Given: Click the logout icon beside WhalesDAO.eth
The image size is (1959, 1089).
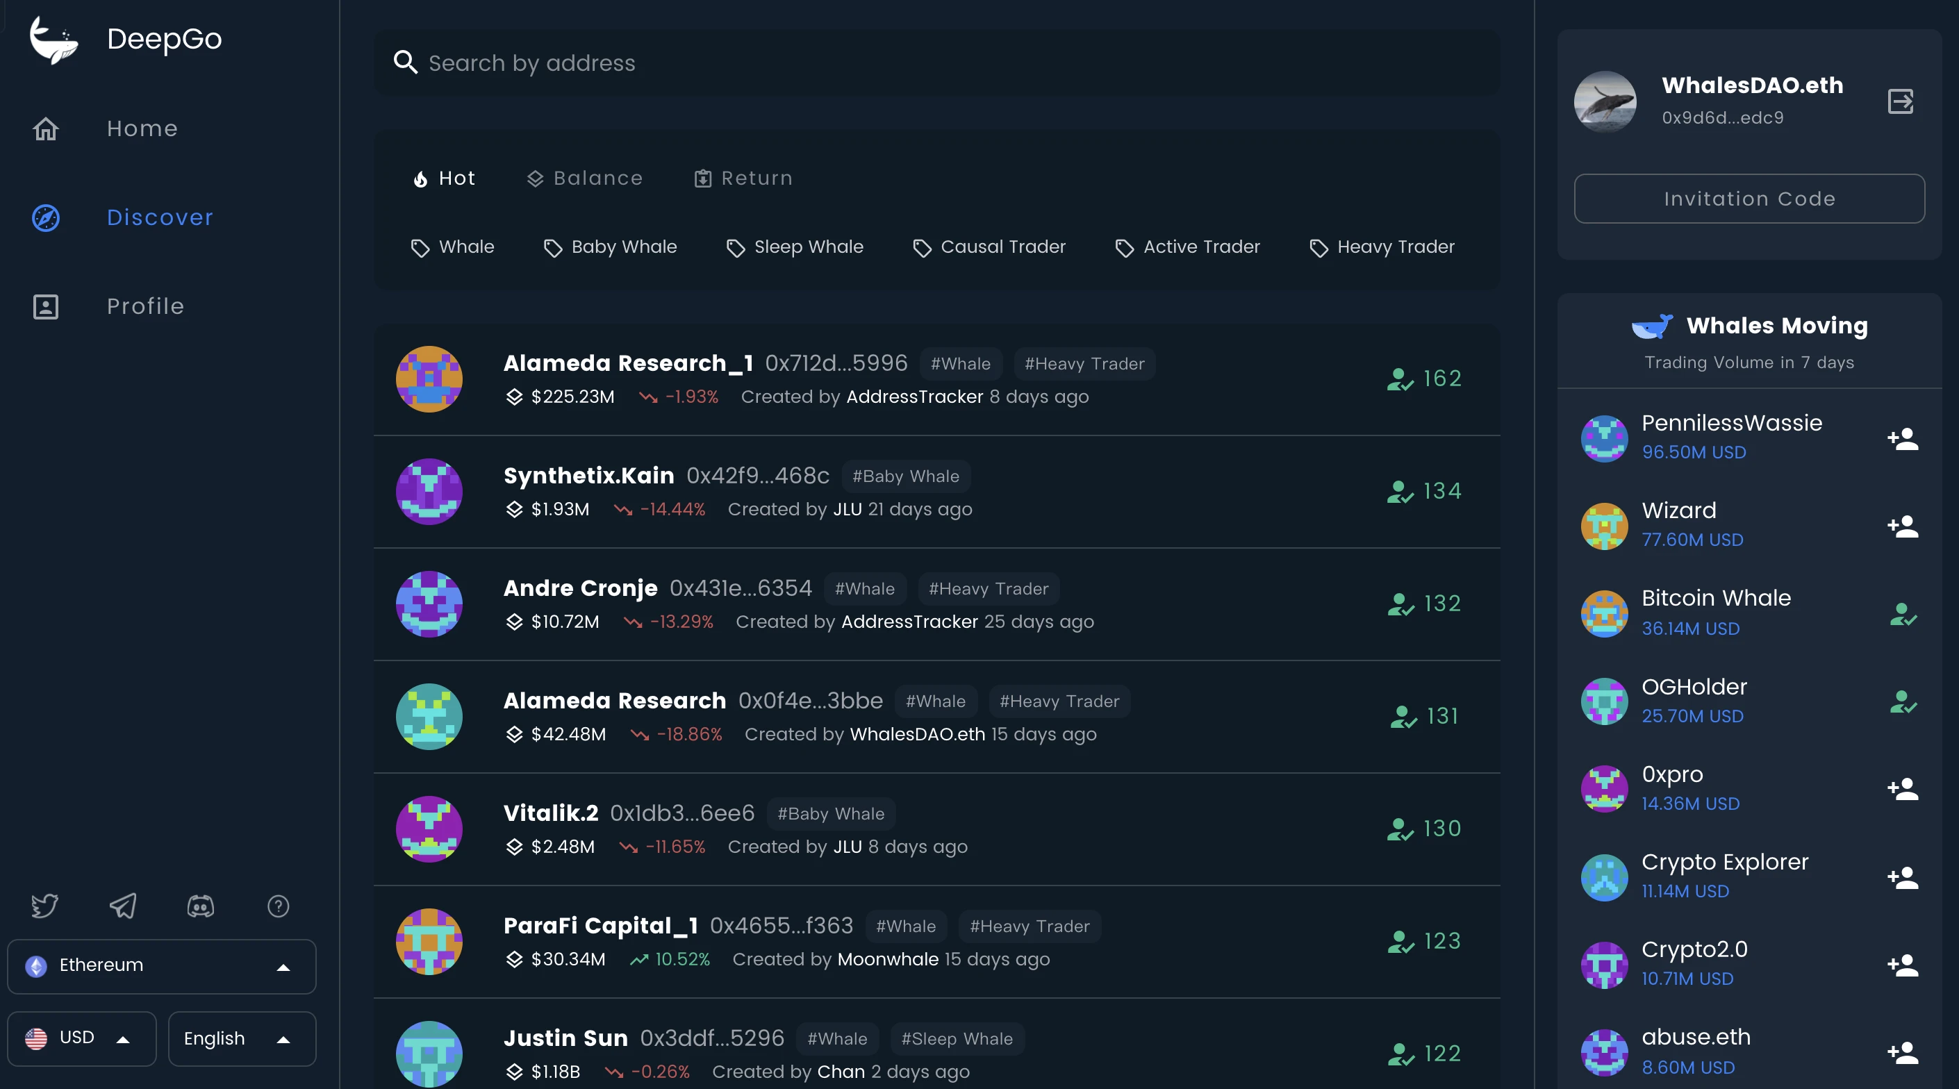Looking at the screenshot, I should [x=1901, y=101].
